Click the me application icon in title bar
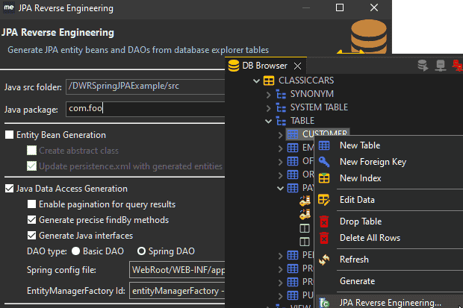Viewport: 463px width, 308px height. point(8,7)
